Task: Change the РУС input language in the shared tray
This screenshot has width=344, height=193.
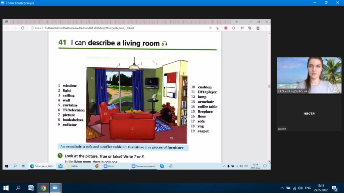Action: pos(246,166)
